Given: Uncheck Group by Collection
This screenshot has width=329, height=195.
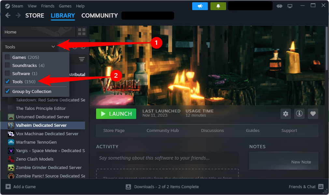Looking at the screenshot, I should (7, 91).
